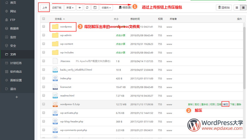This screenshot has width=247, height=140.
Task: Click 下载 for wordpress-5.3.zip
Action: (x=232, y=104)
